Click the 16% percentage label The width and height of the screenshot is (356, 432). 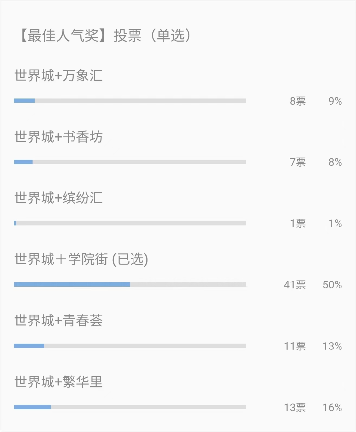332,408
